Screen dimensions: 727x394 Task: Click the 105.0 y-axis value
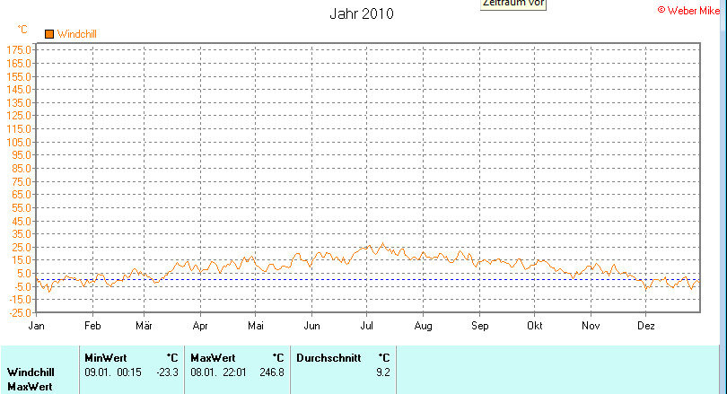tap(19, 143)
